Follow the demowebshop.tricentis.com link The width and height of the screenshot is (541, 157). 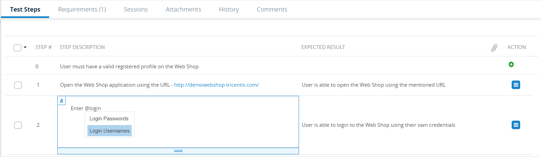click(216, 85)
